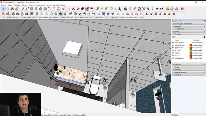Viewport: 206px width, 116px height.
Task: Open the Arquivo menu
Action: [4, 5]
